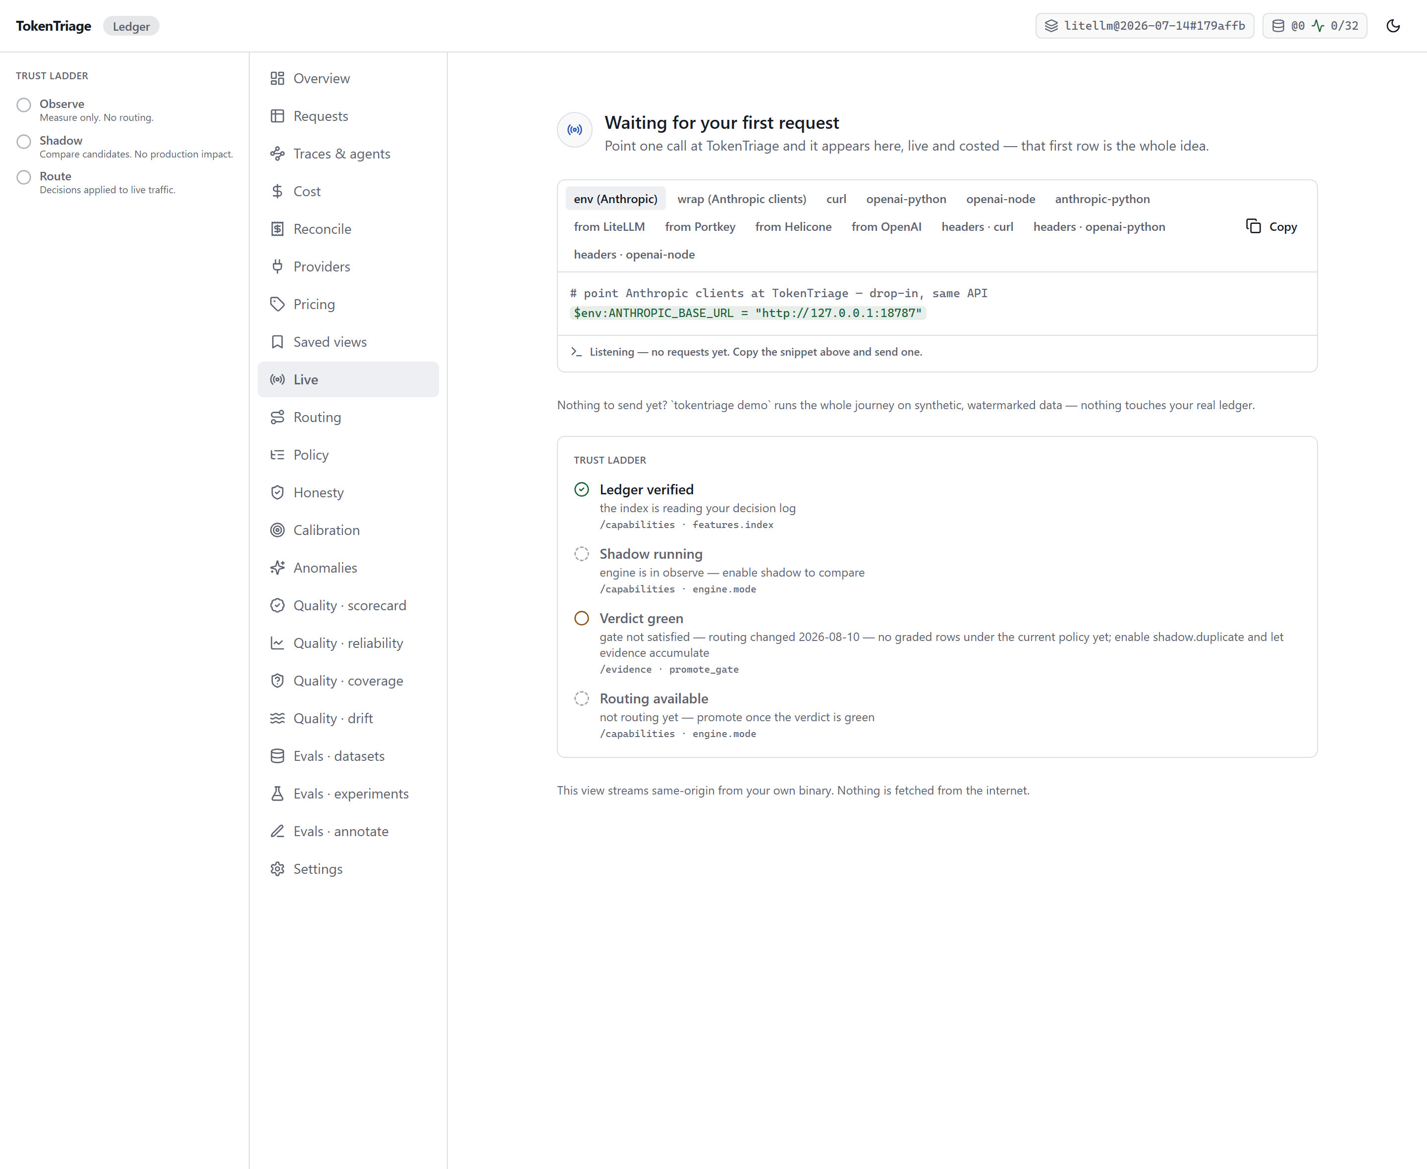Image resolution: width=1427 pixels, height=1169 pixels.
Task: Click the Pricing tag icon
Action: point(277,304)
